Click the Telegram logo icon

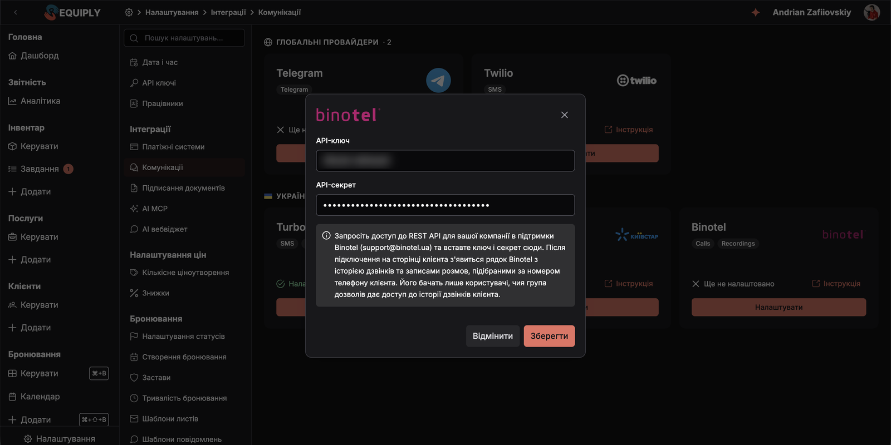coord(438,80)
